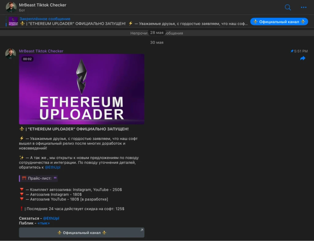Click the 00:02 video duration badge
This screenshot has height=241, width=314.
click(x=27, y=59)
